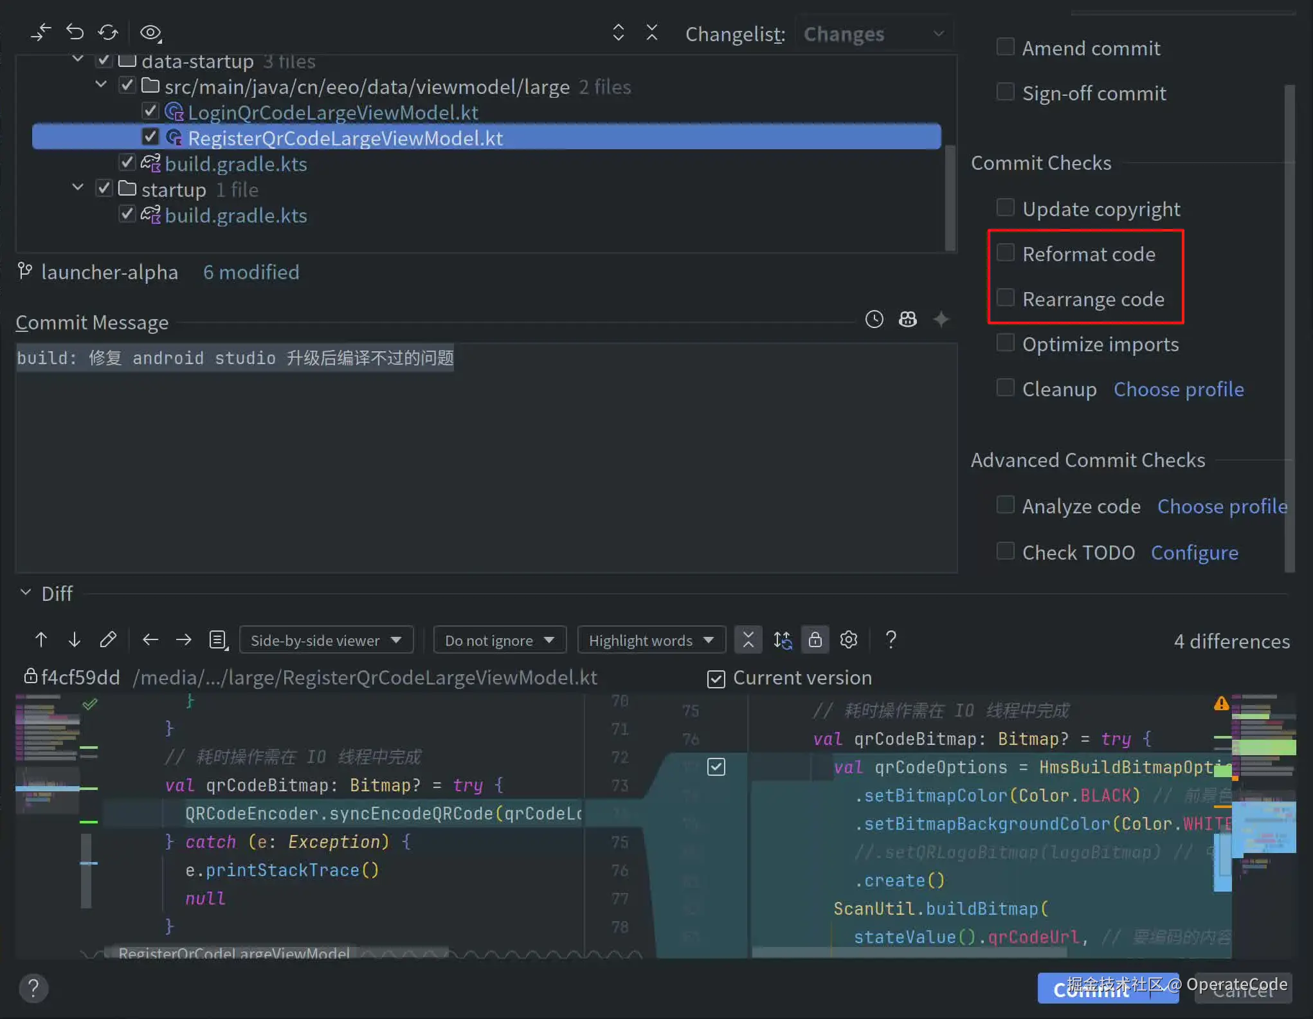The image size is (1313, 1019).
Task: Click the Collapse All icon above file tree
Action: [651, 32]
